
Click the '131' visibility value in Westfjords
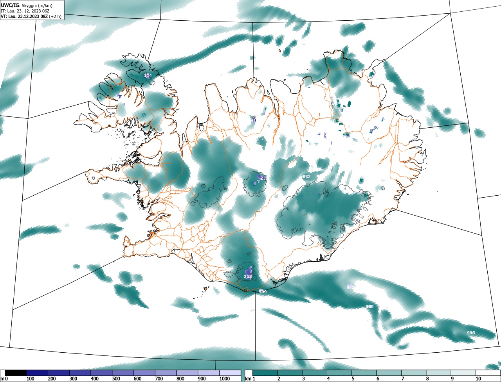point(148,75)
